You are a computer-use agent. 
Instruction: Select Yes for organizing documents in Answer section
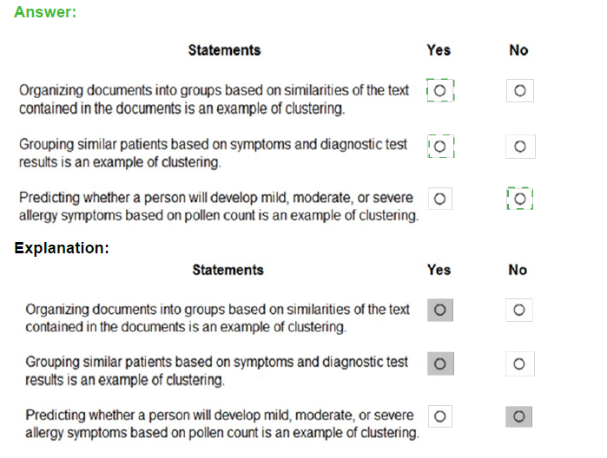coord(439,90)
